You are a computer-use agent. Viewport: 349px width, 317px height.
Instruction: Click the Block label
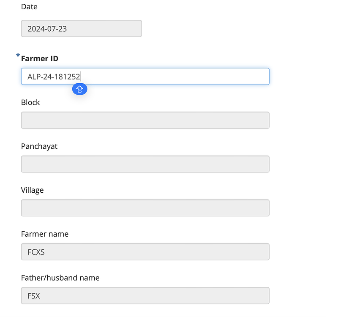(30, 102)
